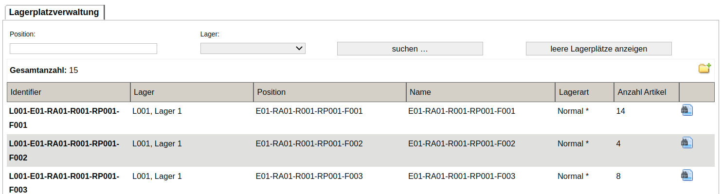722x194 pixels.
Task: Click the add new storage location folder icon
Action: pyautogui.click(x=704, y=69)
